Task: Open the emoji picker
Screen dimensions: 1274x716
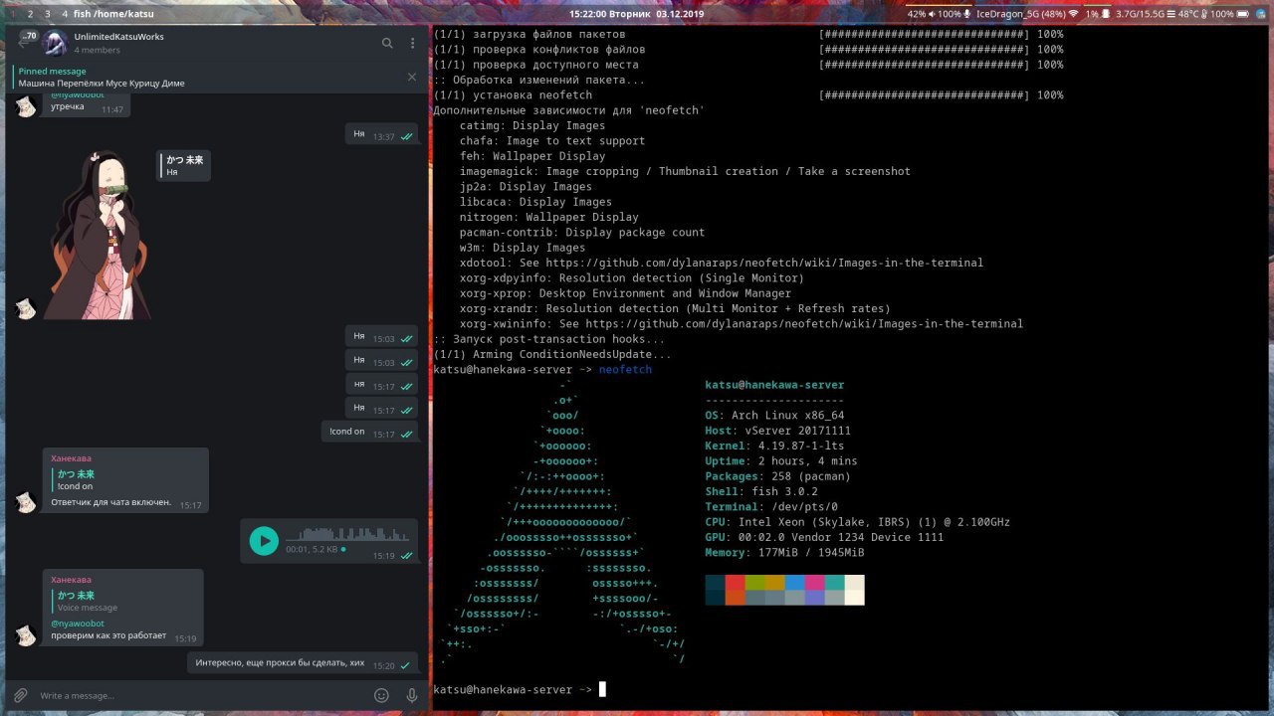Action: click(x=381, y=695)
